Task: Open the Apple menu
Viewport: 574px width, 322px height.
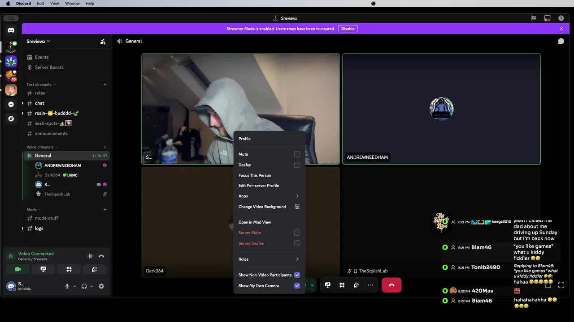Action: click(x=8, y=3)
